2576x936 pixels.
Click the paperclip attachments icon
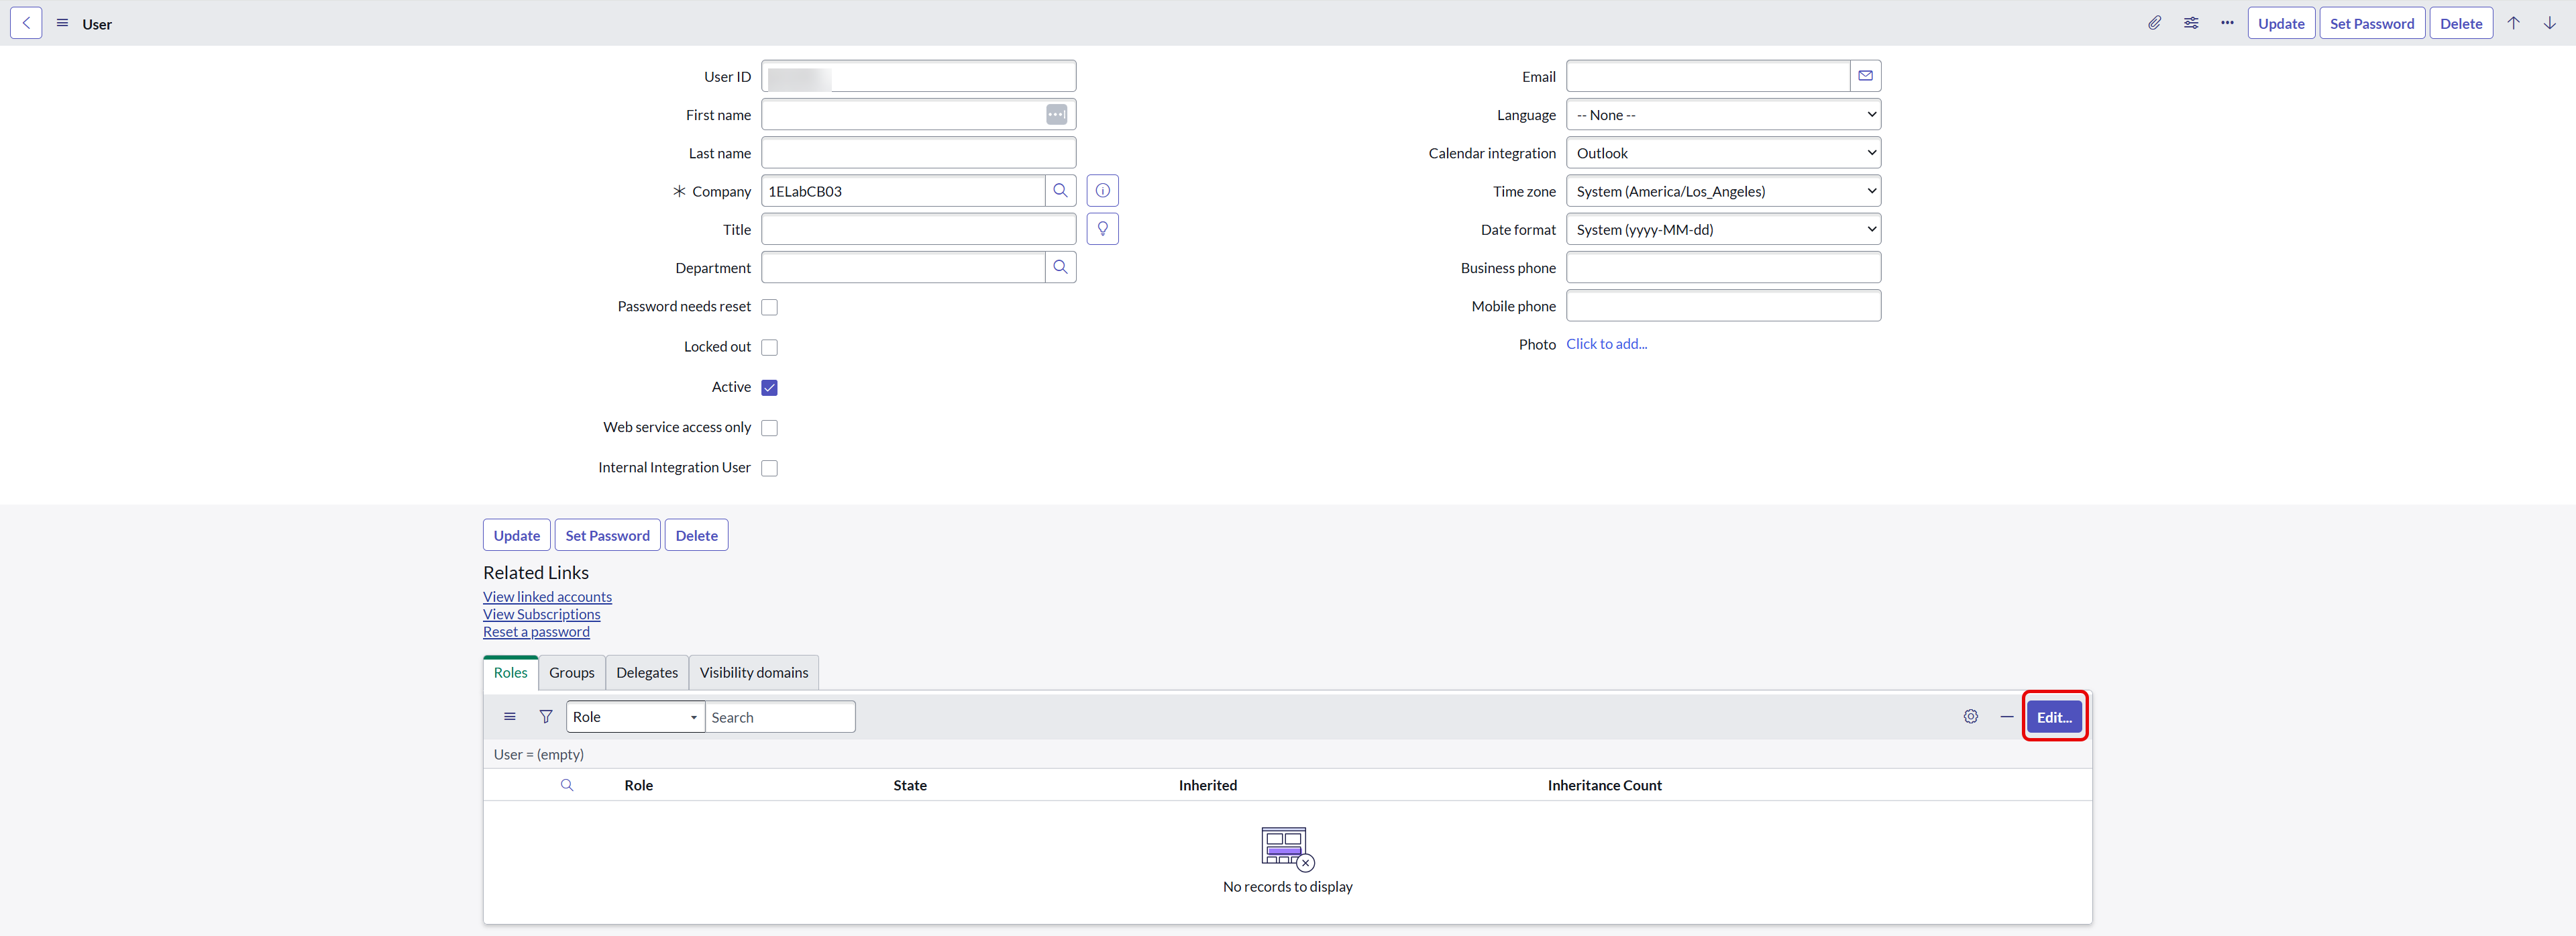pyautogui.click(x=2154, y=23)
